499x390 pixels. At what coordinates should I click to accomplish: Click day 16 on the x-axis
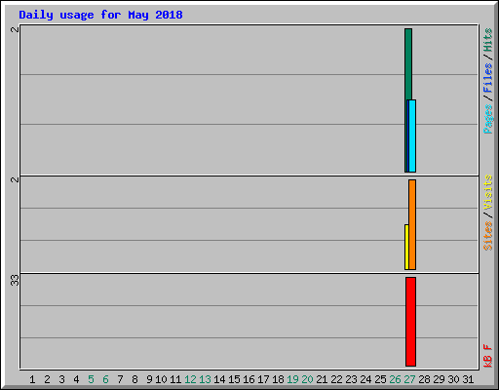(249, 379)
